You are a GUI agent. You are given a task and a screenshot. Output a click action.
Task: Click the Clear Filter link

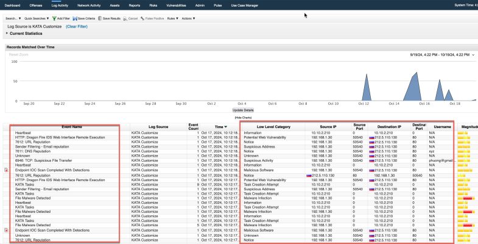77,27
